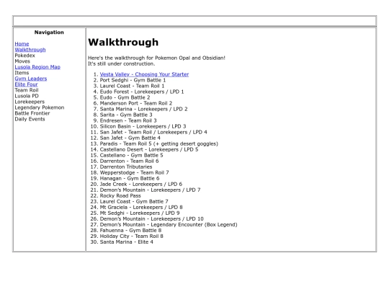The image size is (389, 292).
Task: Select Port Sedghi - Gym Battle 1
Action: click(x=133, y=80)
